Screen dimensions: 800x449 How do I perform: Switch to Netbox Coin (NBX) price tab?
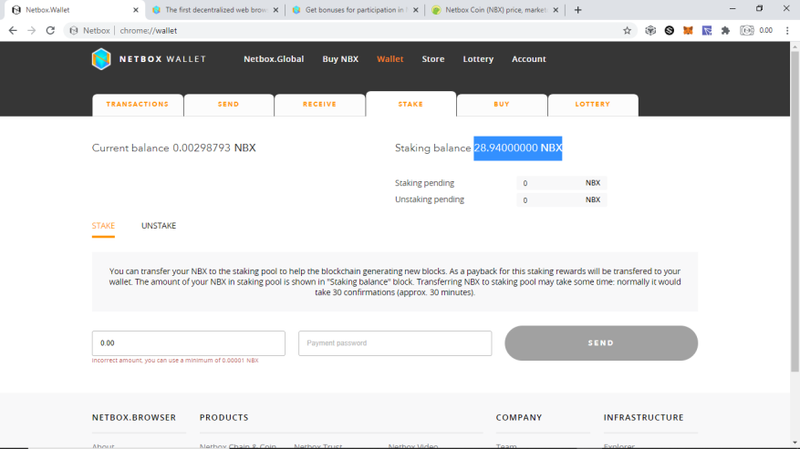(x=494, y=10)
